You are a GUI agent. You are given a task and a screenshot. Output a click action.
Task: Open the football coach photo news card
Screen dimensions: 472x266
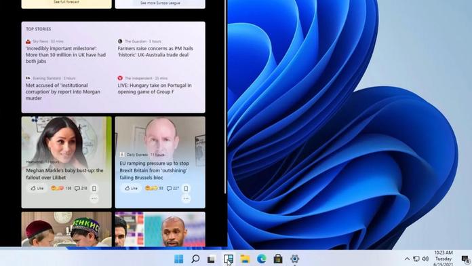click(x=160, y=229)
